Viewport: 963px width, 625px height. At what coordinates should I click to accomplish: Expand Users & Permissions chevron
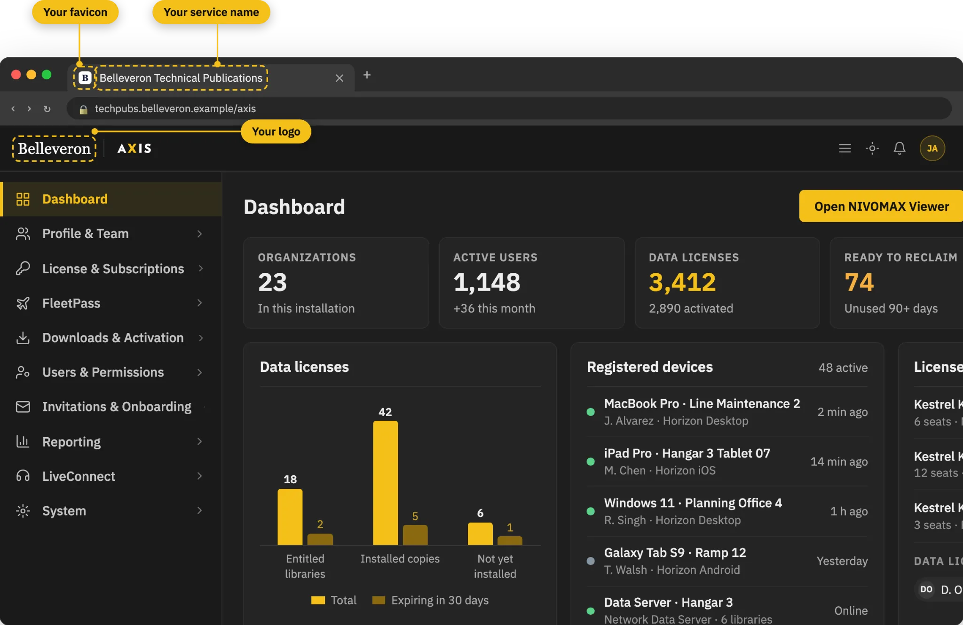(200, 372)
